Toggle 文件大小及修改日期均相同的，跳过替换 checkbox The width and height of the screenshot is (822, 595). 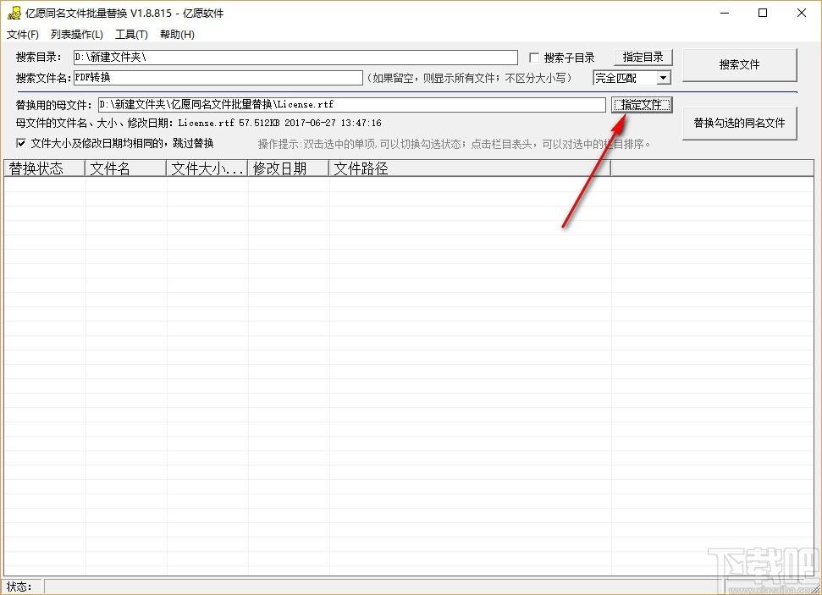21,143
